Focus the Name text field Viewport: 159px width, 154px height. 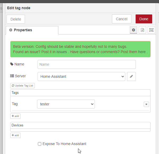87,64
